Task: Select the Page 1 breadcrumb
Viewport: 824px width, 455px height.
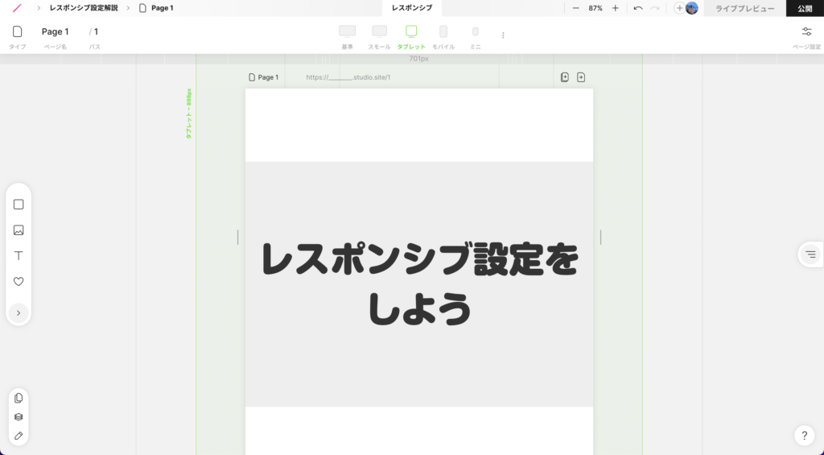Action: coord(156,8)
